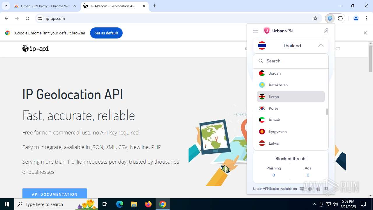
Task: Close the Urban VPN Proxy tab
Action: (x=75, y=6)
